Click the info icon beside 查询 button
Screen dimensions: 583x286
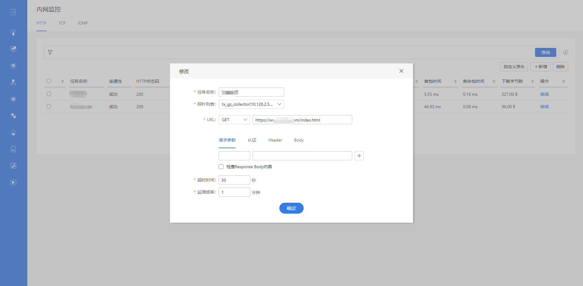(x=566, y=52)
